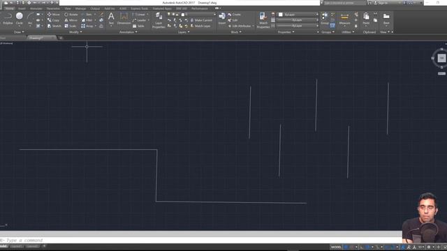The height and width of the screenshot is (251, 447).
Task: Click the Move tool in Modify panel
Action: (53, 15)
